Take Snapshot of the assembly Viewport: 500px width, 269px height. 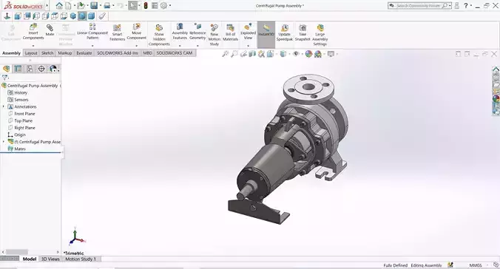(x=303, y=33)
